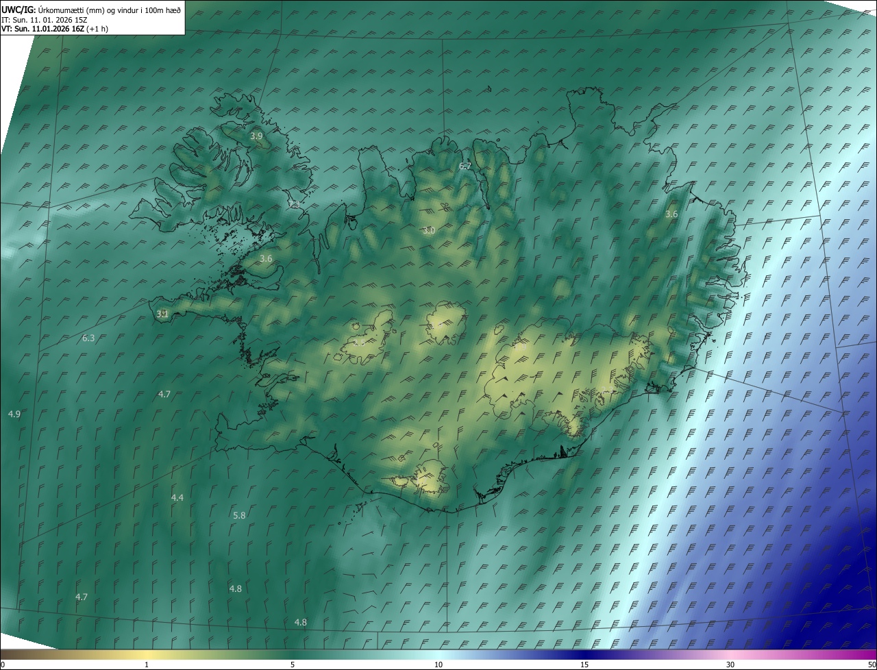The width and height of the screenshot is (877, 670).
Task: Click the color scale label 15
Action: point(584,665)
